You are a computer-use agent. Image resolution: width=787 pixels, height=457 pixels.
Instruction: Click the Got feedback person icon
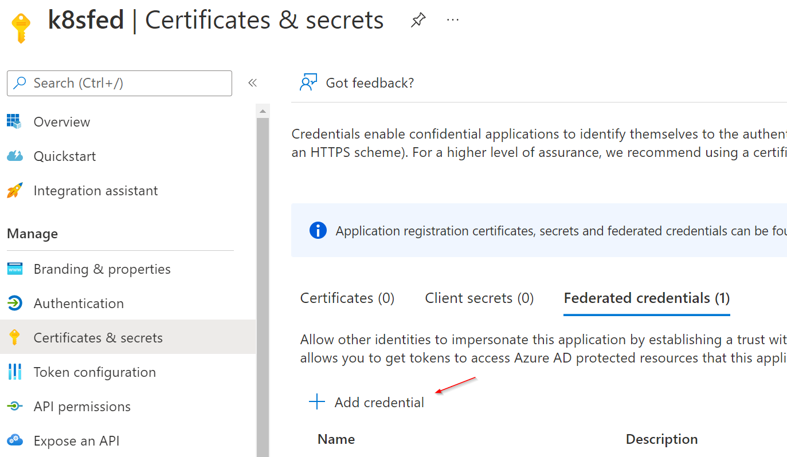pos(308,83)
